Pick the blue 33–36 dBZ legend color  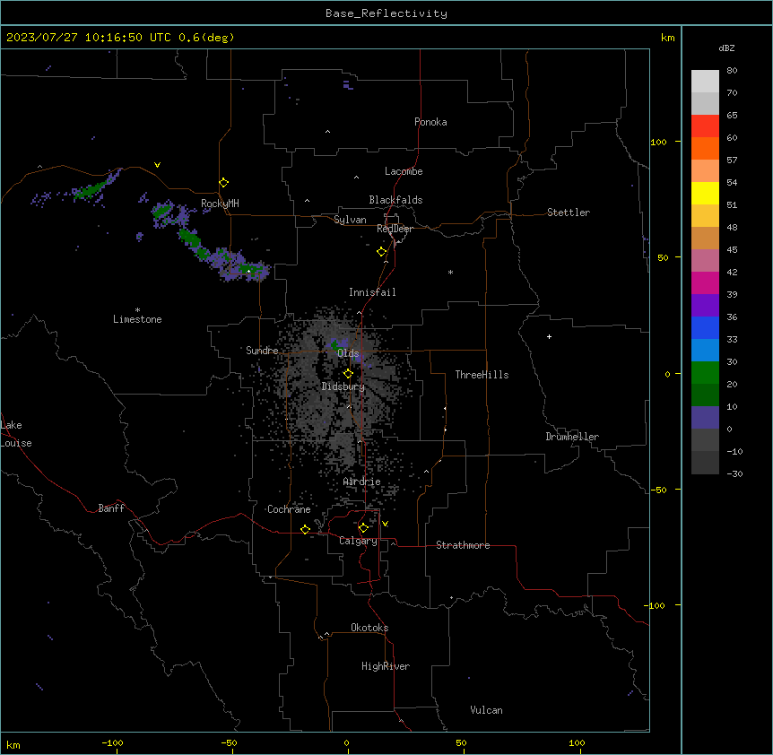[705, 327]
